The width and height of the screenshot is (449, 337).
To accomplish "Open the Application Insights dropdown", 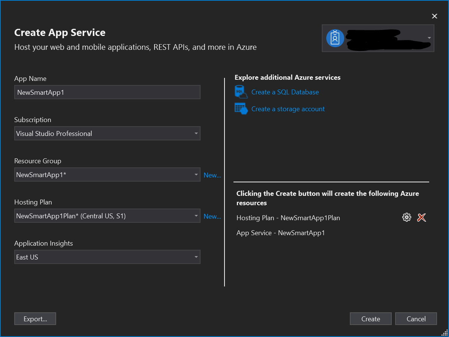I will 107,257.
